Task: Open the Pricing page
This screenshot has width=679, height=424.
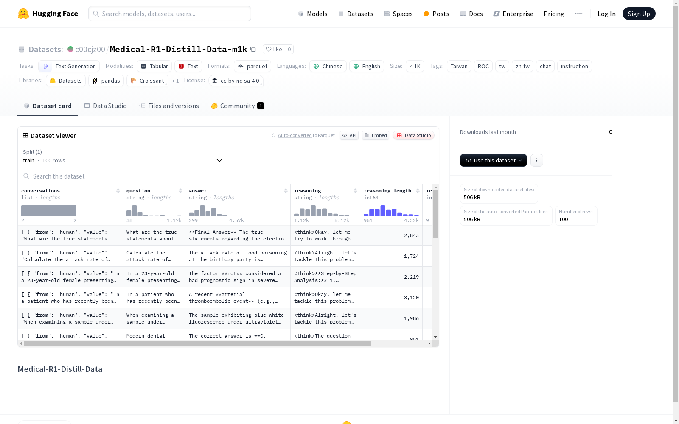Action: [x=554, y=14]
